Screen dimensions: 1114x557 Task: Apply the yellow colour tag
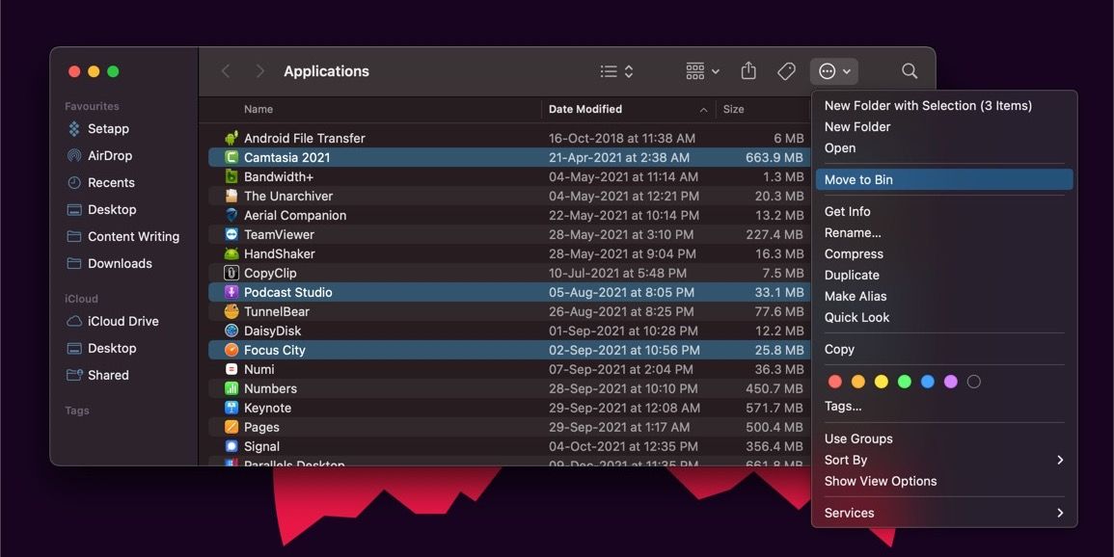coord(881,382)
